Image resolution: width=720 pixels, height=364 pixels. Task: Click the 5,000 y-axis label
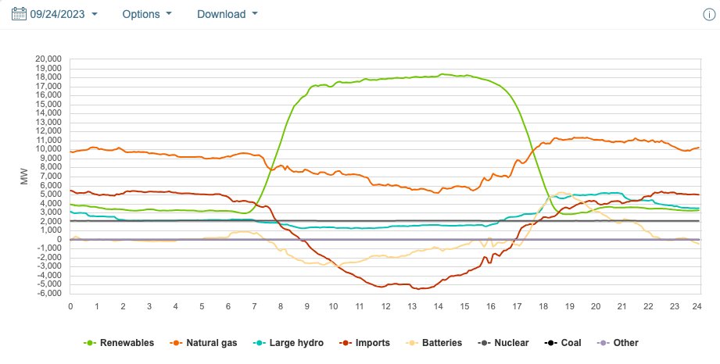50,194
